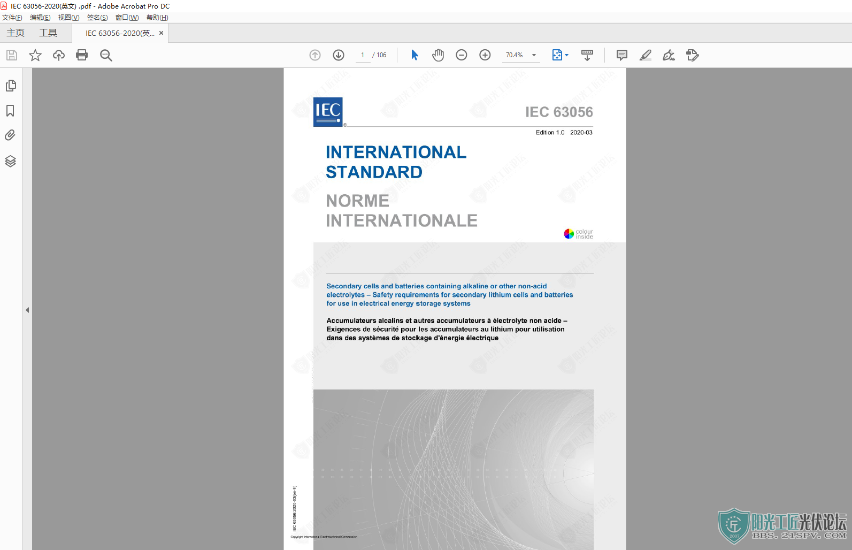Go to previous page arrow
This screenshot has width=852, height=550.
click(x=315, y=55)
